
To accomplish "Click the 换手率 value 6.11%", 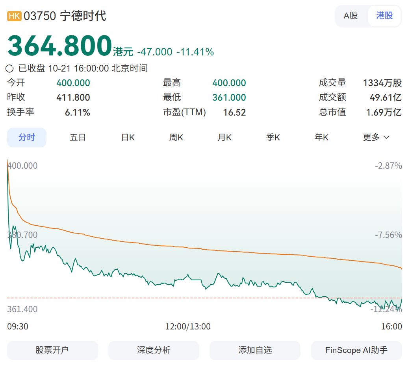I will pyautogui.click(x=77, y=112).
